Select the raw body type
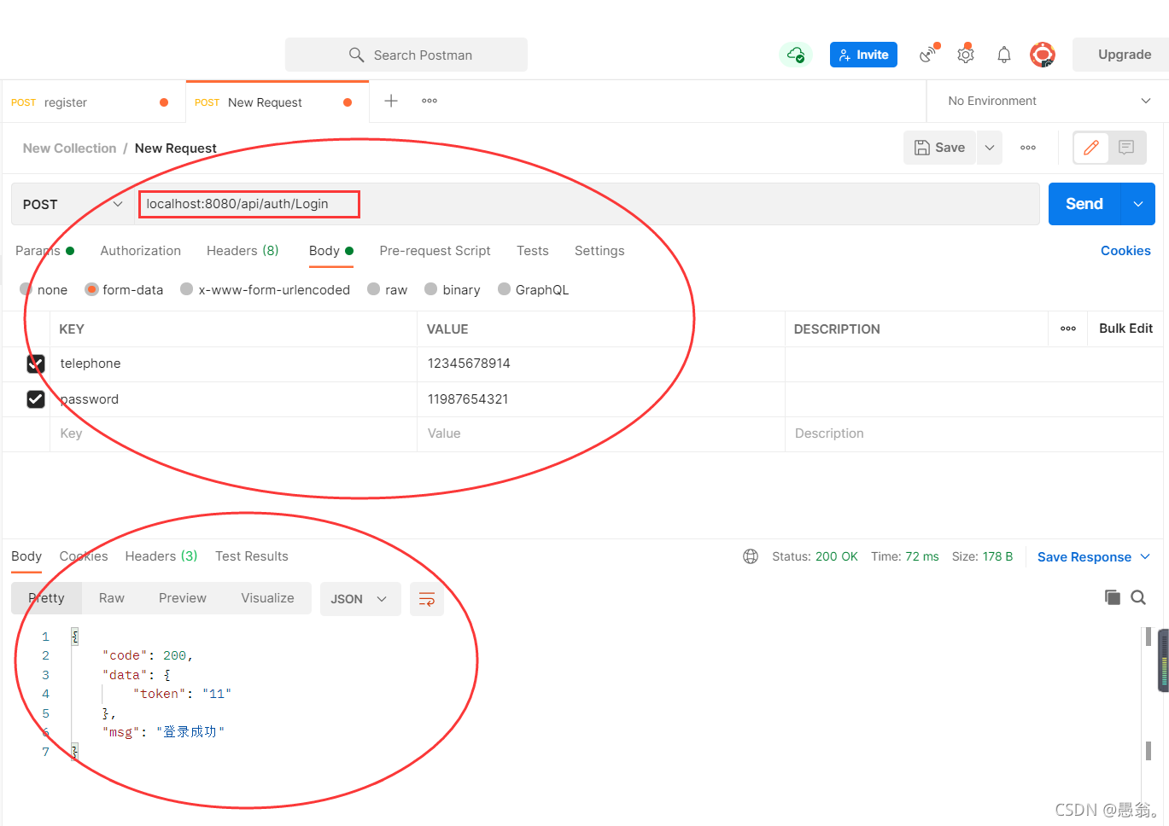The height and width of the screenshot is (826, 1169). point(373,289)
